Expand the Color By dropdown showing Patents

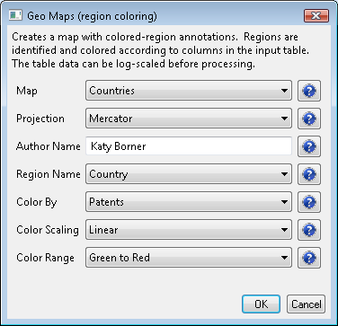point(189,202)
